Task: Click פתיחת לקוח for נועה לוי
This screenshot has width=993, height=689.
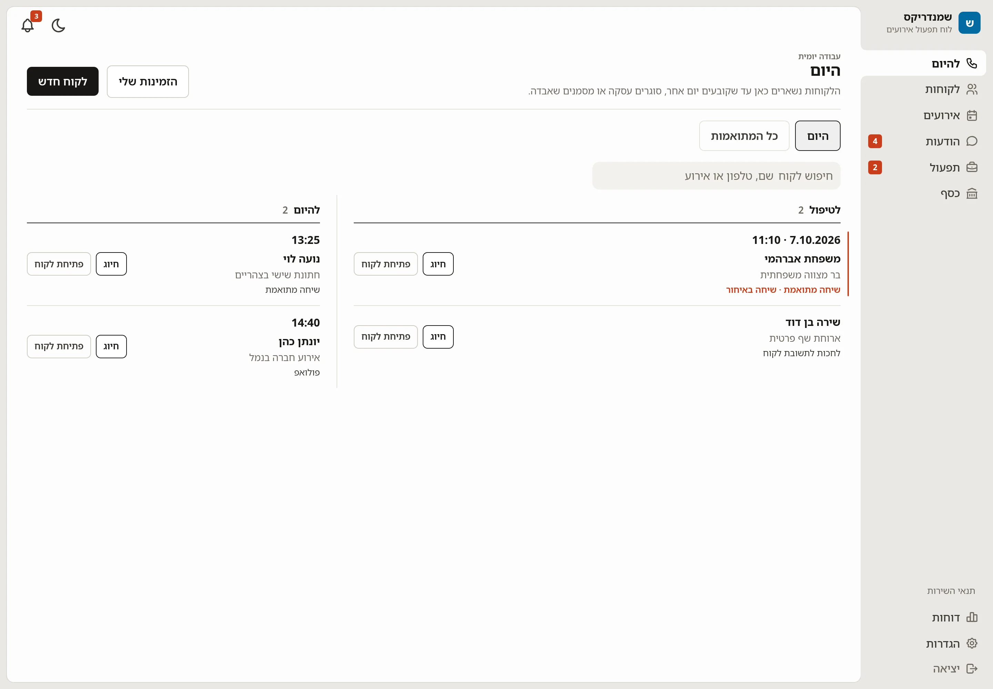Action: click(x=59, y=264)
